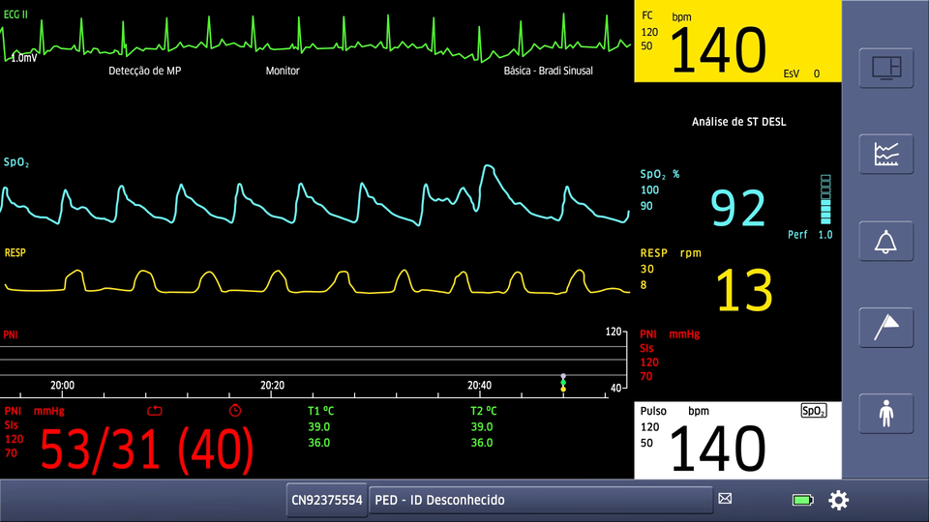Image resolution: width=929 pixels, height=522 pixels.
Task: Open the FC heart rate 140 panel
Action: [x=737, y=42]
